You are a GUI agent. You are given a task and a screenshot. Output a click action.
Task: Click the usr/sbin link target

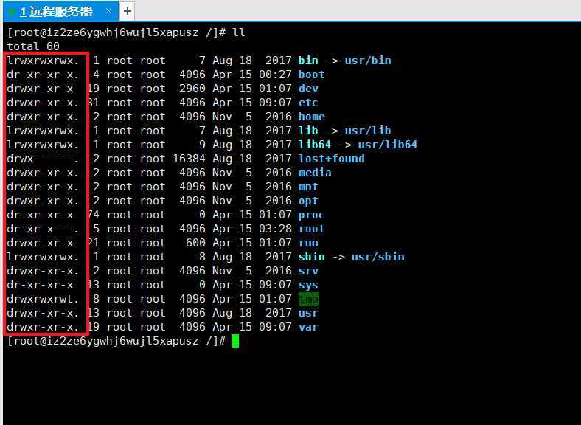[378, 257]
